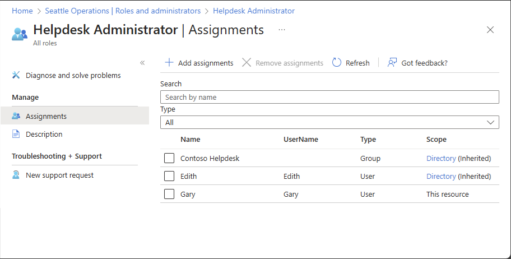Open Directory scope link for Edith
The height and width of the screenshot is (259, 511).
(441, 176)
